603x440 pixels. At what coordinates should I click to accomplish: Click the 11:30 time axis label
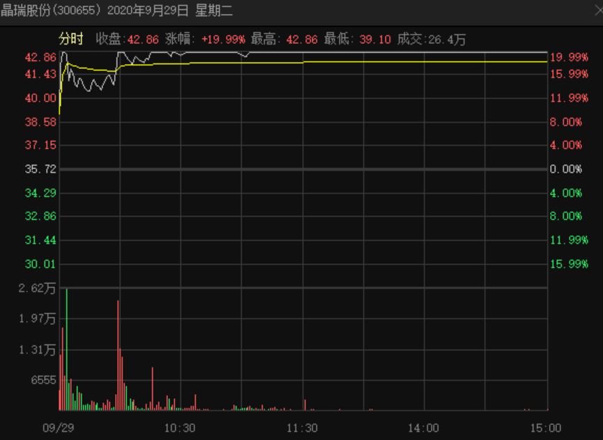coord(302,428)
